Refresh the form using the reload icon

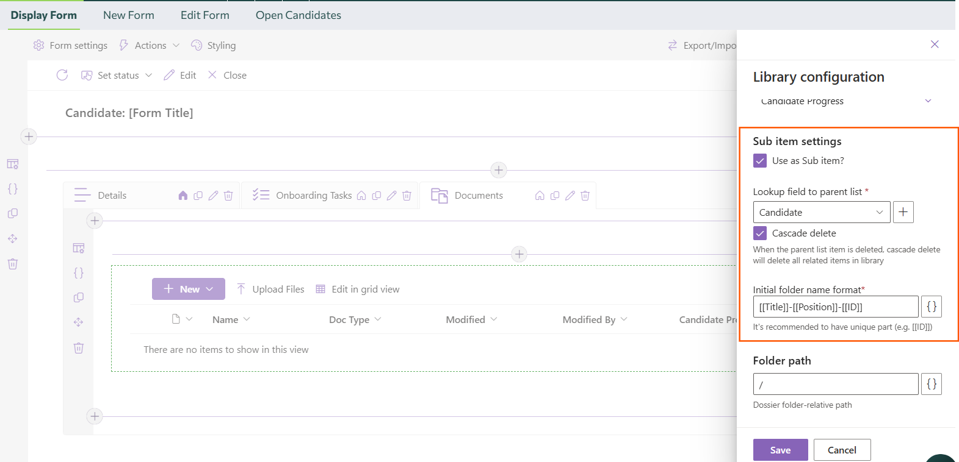tap(62, 75)
